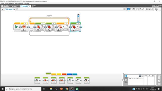This screenshot has height=91, width=162.
Task: Add a new program with plus button
Action: (17, 9)
